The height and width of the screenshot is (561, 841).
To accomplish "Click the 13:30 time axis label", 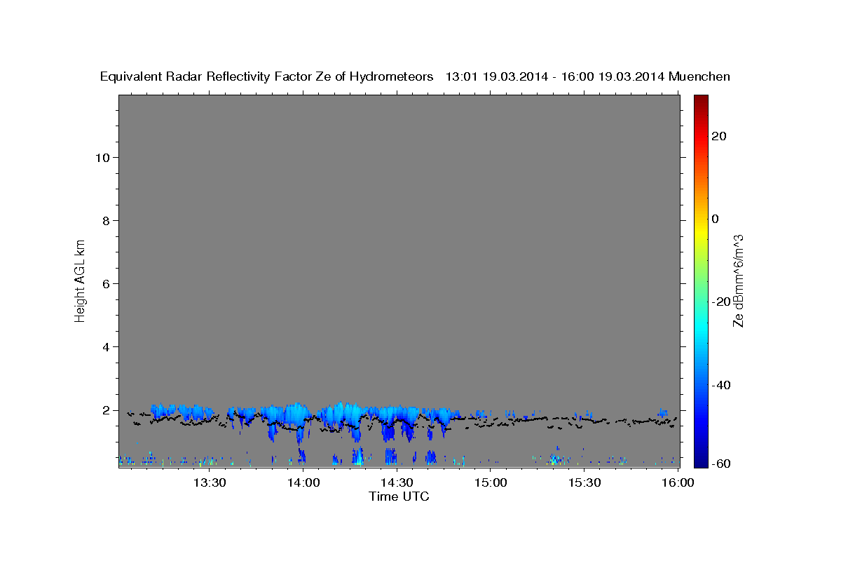I will click(x=210, y=483).
